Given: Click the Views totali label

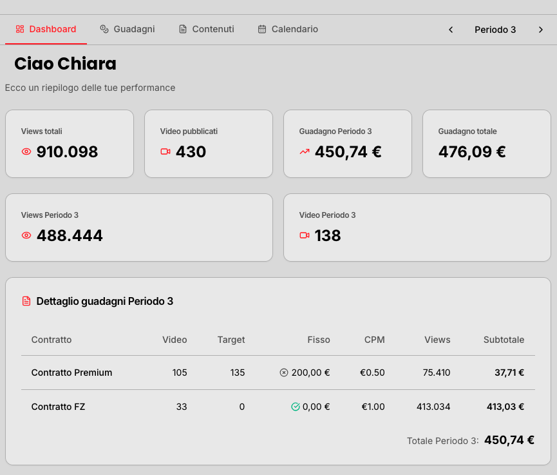Looking at the screenshot, I should pos(42,131).
